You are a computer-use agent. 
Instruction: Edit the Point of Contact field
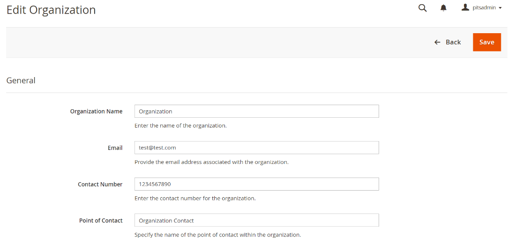(x=256, y=221)
